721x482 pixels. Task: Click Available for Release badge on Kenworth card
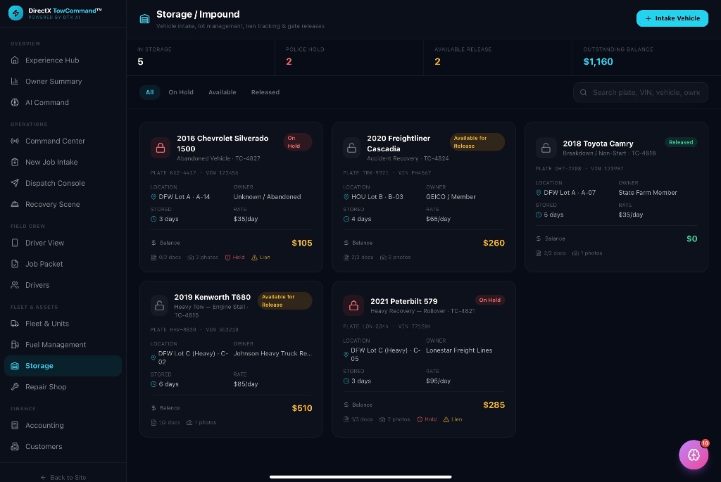pos(284,301)
